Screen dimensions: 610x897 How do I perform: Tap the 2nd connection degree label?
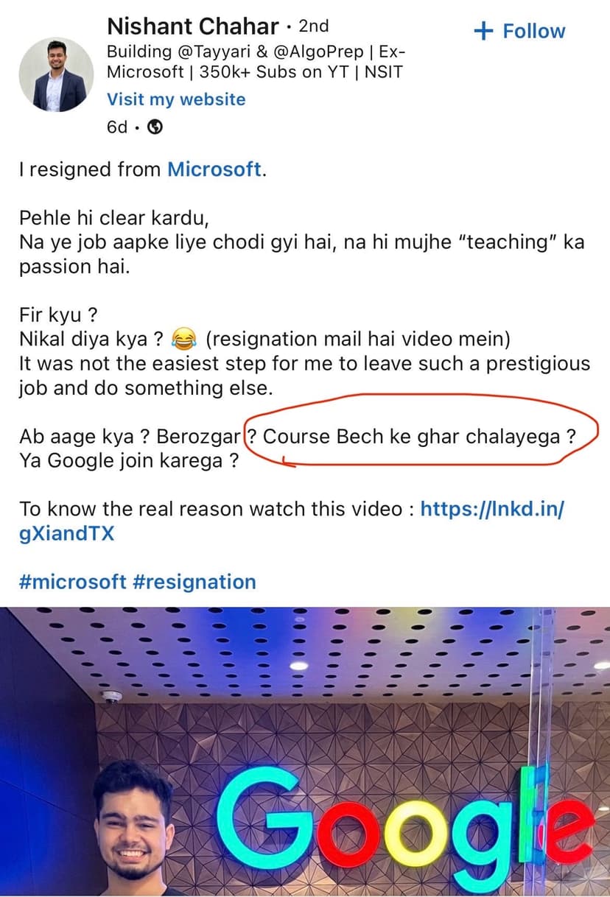click(313, 27)
